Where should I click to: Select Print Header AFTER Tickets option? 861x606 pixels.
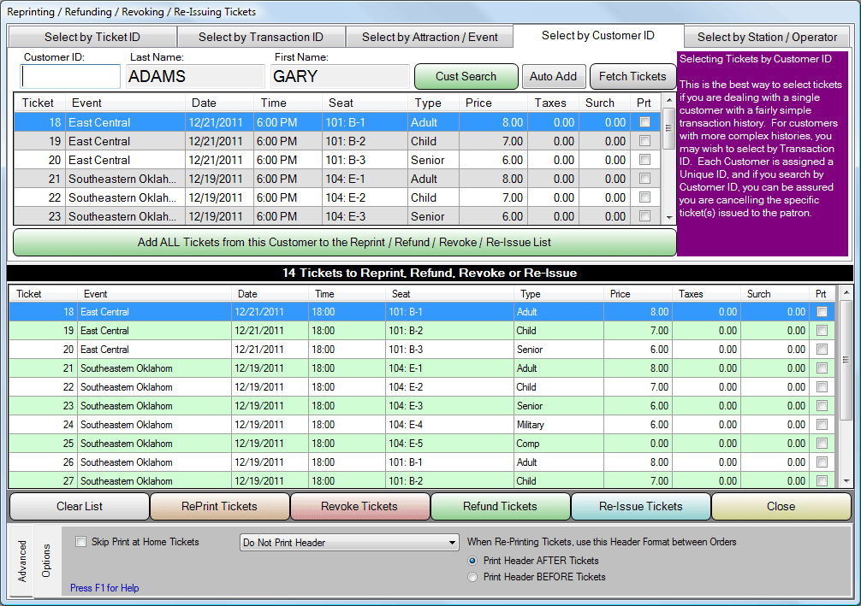click(x=473, y=561)
